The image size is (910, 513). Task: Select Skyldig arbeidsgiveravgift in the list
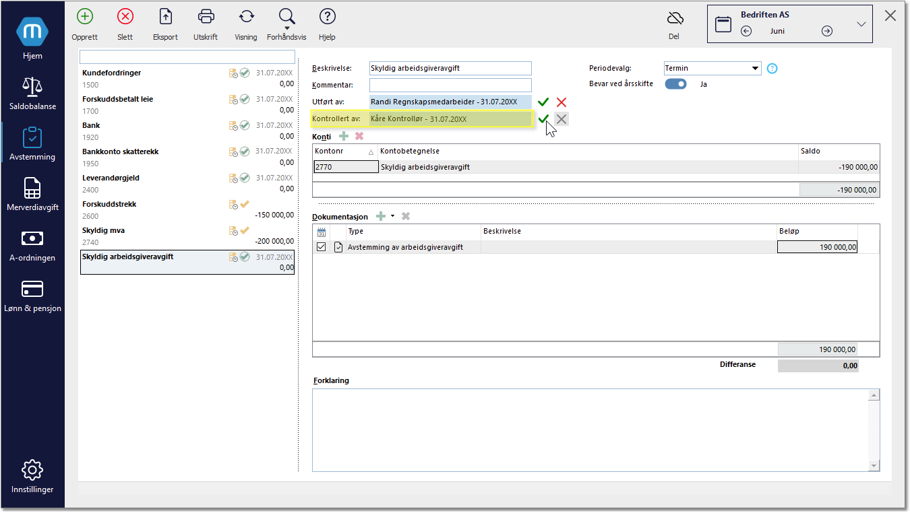[187, 262]
